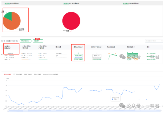Viewport: 163px width, 114px height.
Task: Switch to the Amazon's Choice trend tab
Action: click(51, 74)
